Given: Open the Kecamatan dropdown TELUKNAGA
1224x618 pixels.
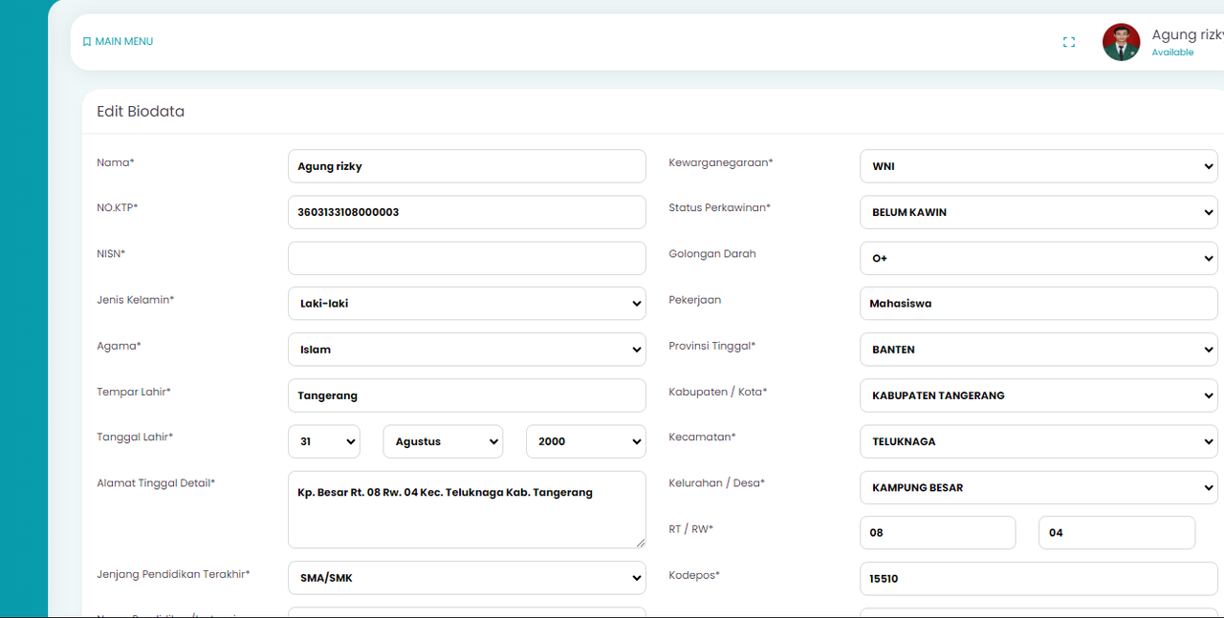Looking at the screenshot, I should click(1038, 441).
